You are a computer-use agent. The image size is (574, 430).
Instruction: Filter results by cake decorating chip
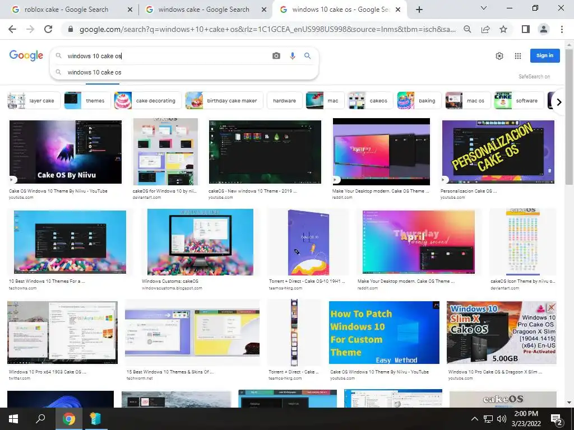[x=147, y=101]
